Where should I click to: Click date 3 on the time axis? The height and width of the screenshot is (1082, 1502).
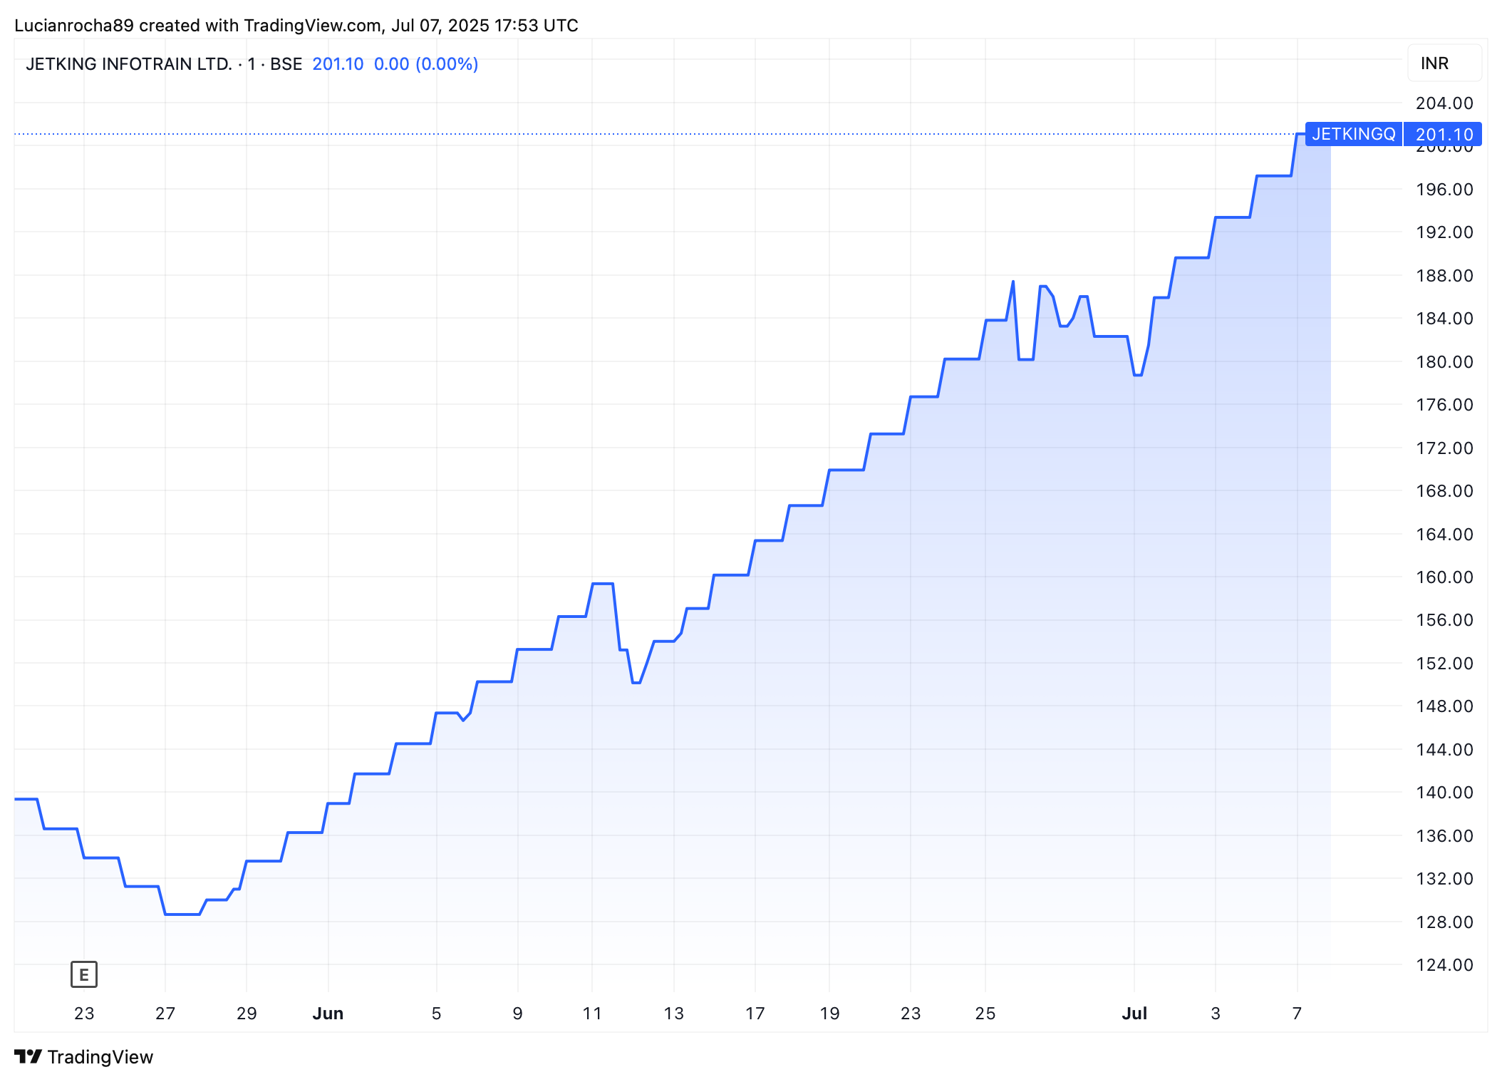click(1216, 1014)
